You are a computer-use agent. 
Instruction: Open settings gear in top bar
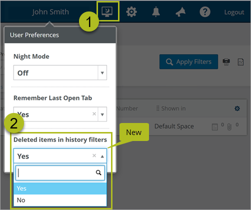pos(131,11)
